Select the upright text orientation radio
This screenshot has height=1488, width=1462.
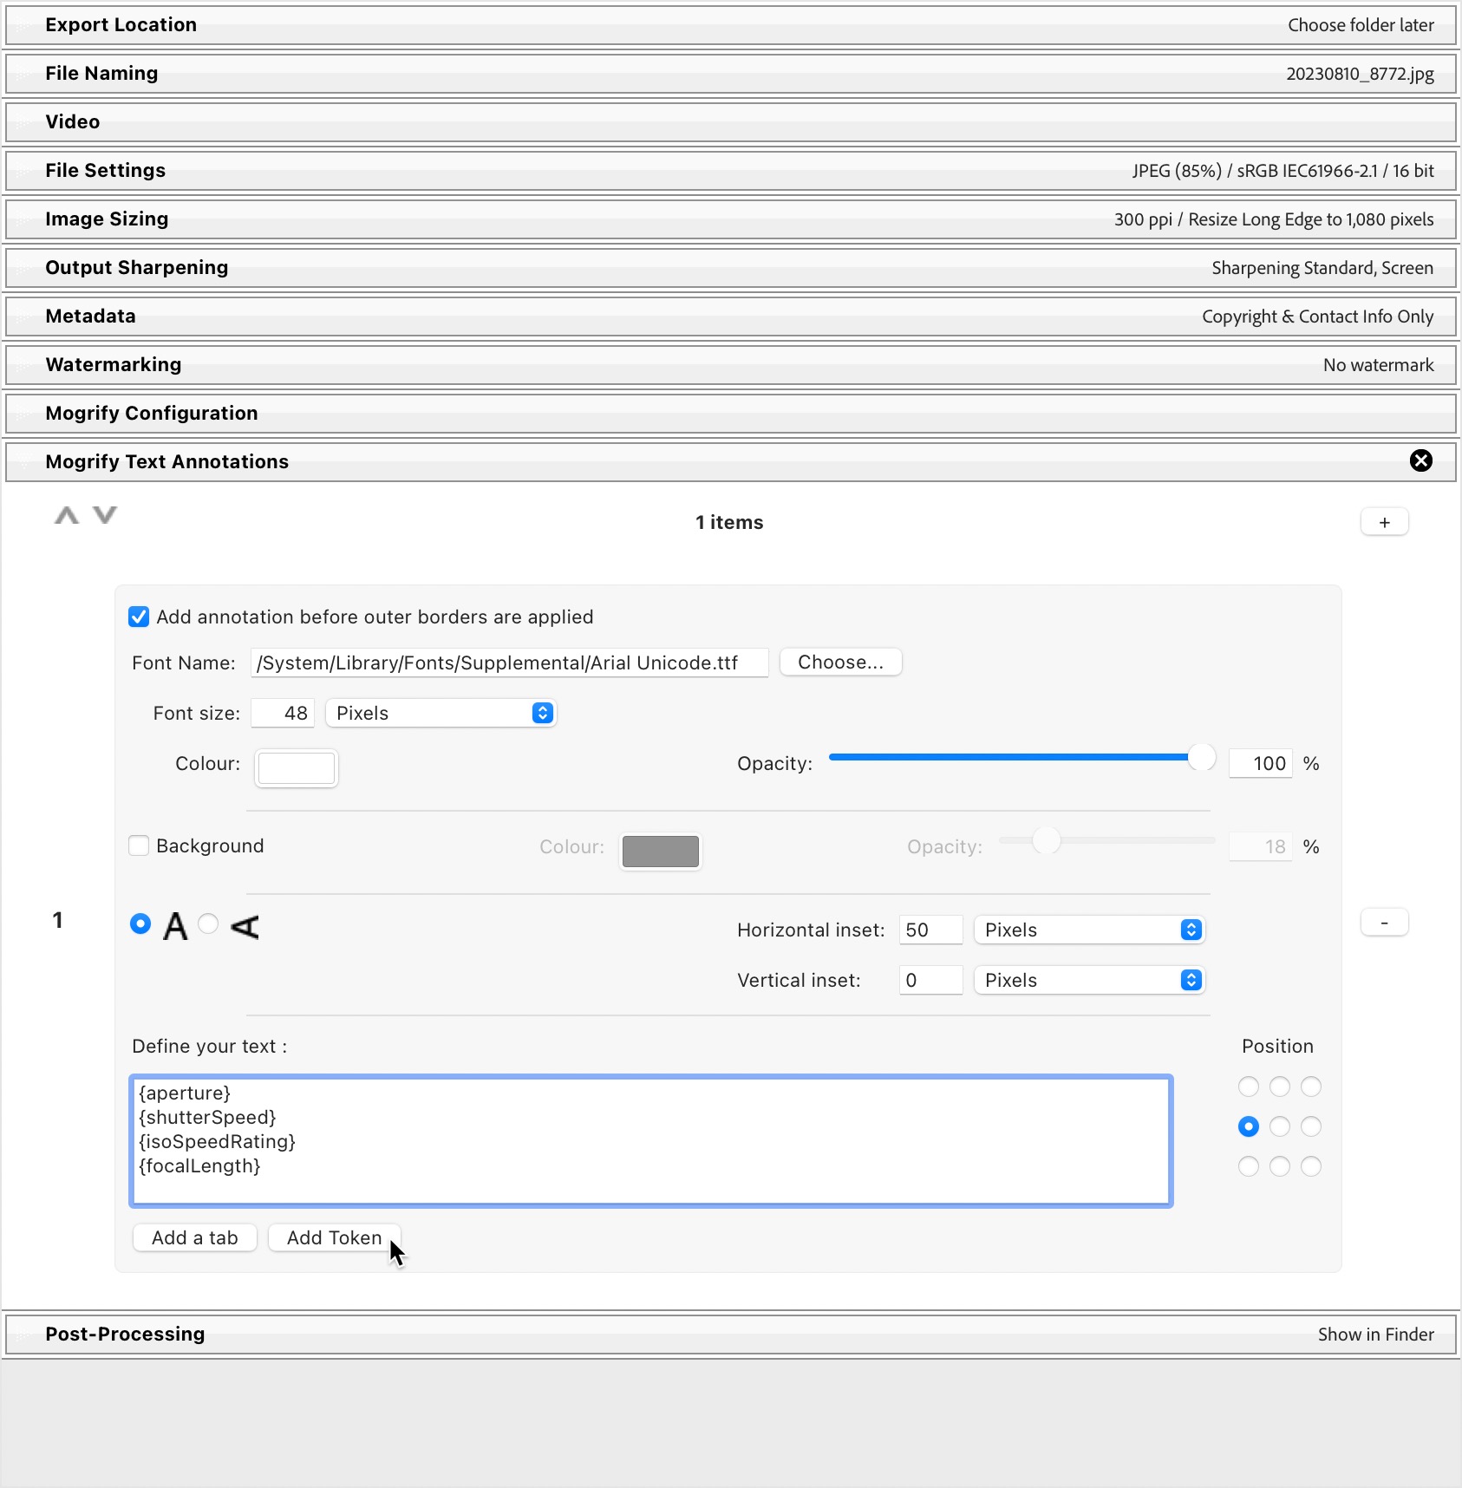pyautogui.click(x=140, y=924)
